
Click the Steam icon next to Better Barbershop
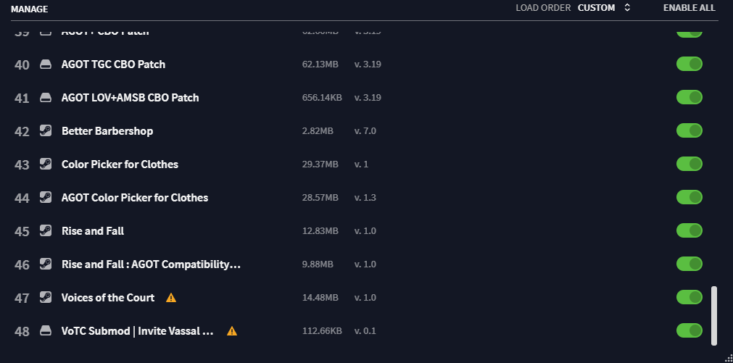click(x=46, y=131)
